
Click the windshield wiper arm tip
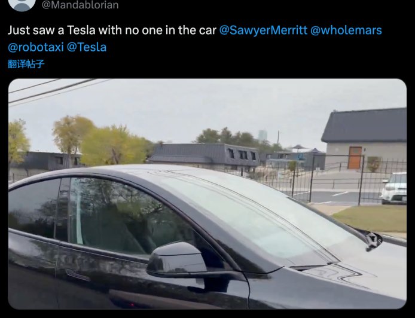pos(374,241)
